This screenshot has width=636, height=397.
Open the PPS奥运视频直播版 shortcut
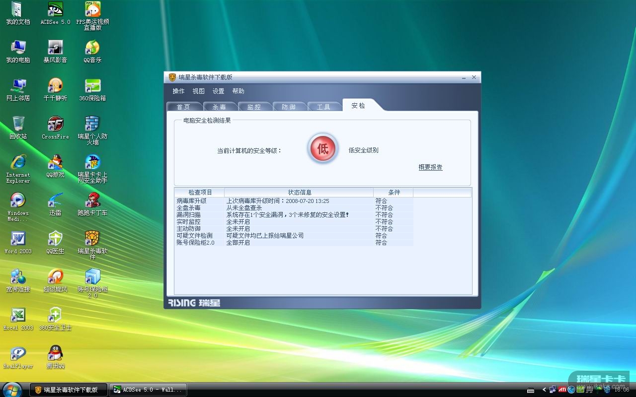point(92,16)
